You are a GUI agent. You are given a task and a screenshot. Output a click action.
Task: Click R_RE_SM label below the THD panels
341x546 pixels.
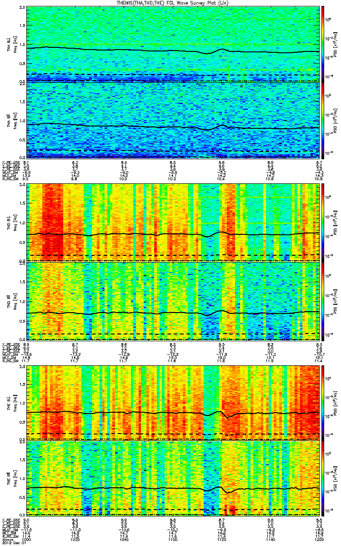pyautogui.click(x=11, y=360)
